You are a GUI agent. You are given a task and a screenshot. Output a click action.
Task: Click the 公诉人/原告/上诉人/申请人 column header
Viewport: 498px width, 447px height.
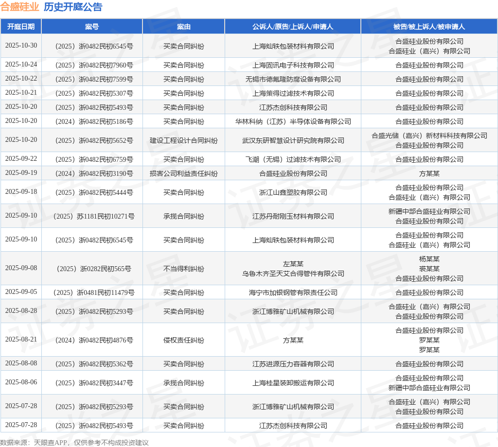pyautogui.click(x=293, y=27)
